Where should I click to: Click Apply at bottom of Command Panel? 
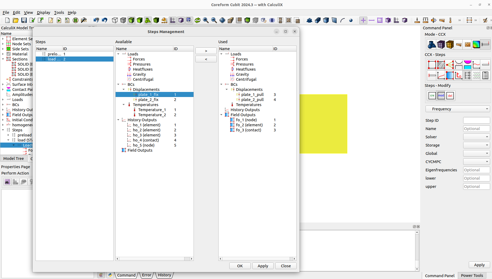[x=479, y=265]
